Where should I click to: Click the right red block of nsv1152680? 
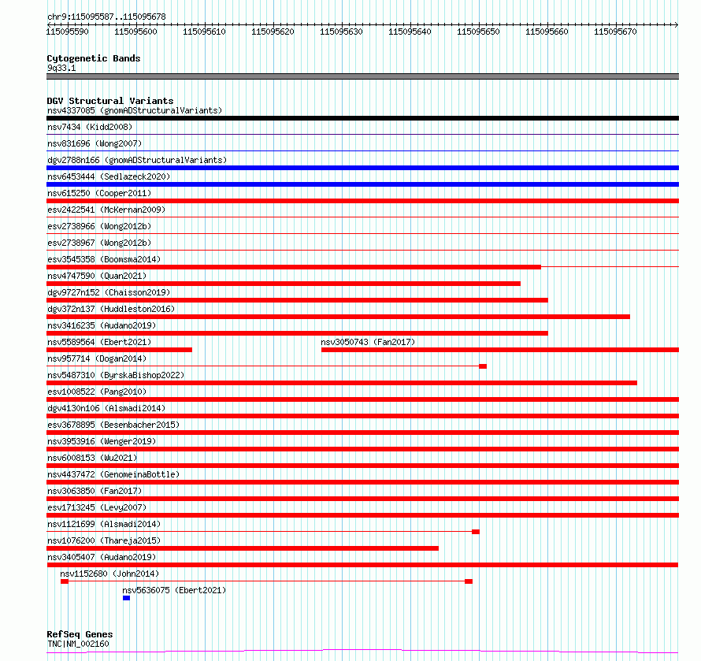click(x=469, y=581)
